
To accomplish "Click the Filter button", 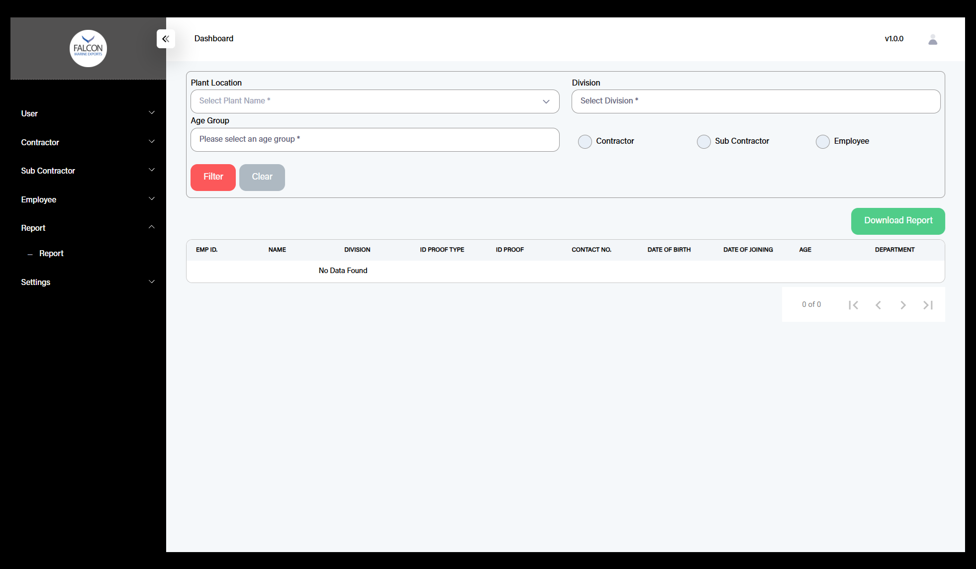I will 213,177.
